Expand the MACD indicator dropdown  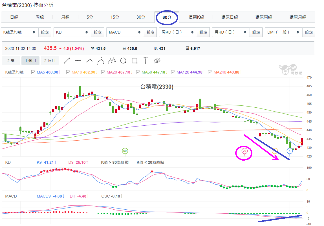(125, 32)
